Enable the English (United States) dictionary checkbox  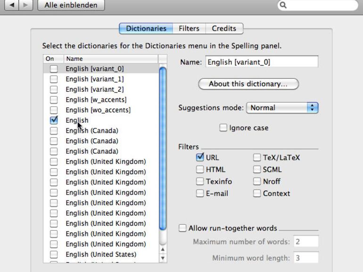pyautogui.click(x=54, y=255)
